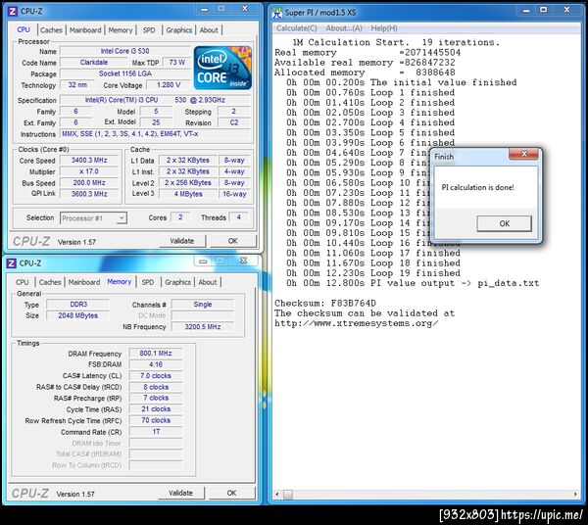Viewport: 588px width, 525px height.
Task: Click the 'Clarkdale' code name value
Action: (94, 63)
